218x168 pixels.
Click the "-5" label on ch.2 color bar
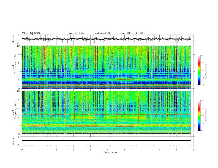(203, 116)
